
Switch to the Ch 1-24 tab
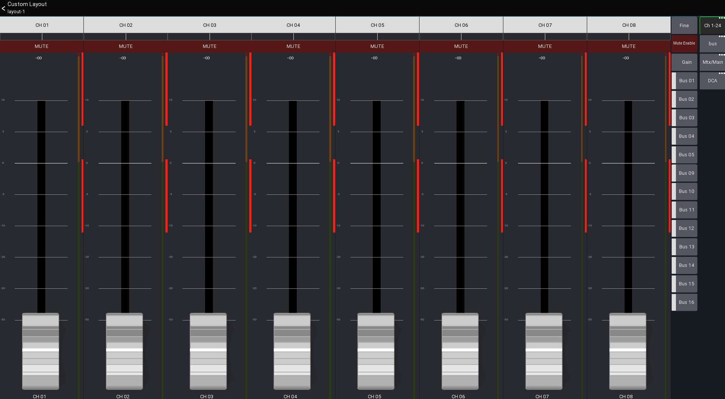pos(712,25)
